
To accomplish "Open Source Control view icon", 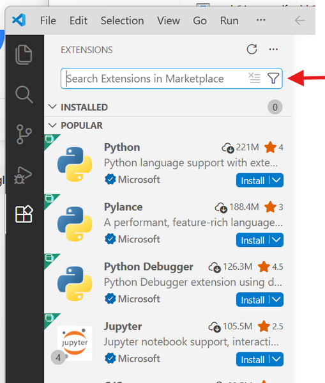I will (x=24, y=134).
